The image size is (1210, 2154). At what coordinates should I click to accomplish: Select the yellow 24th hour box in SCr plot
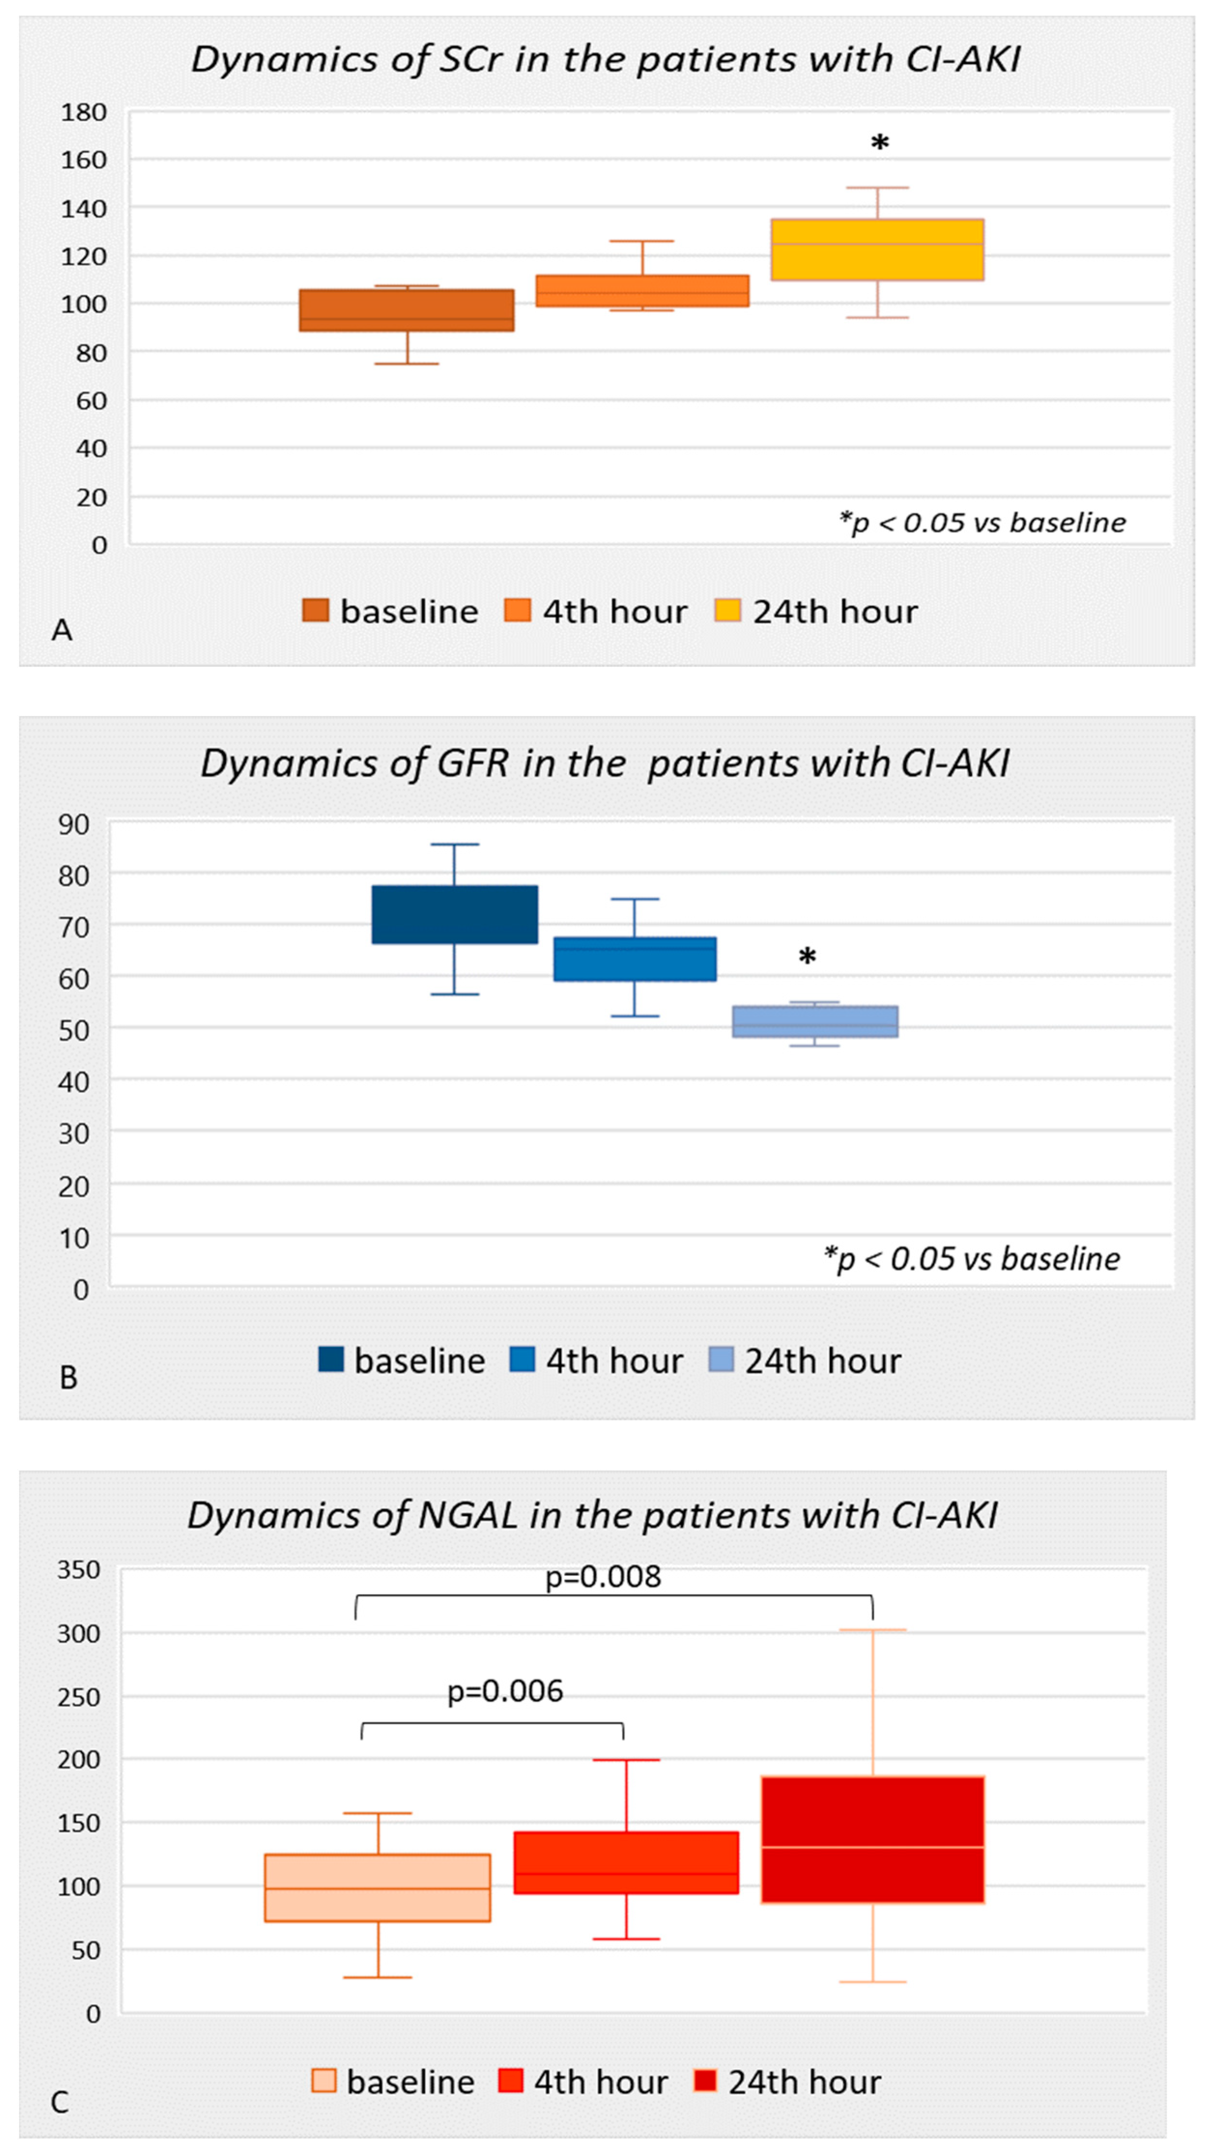877,250
